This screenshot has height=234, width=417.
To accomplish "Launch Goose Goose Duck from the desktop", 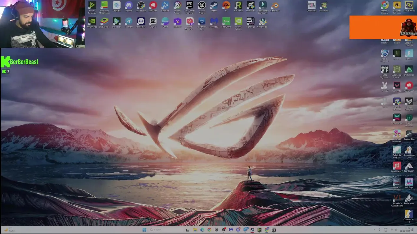I will pyautogui.click(x=409, y=152).
